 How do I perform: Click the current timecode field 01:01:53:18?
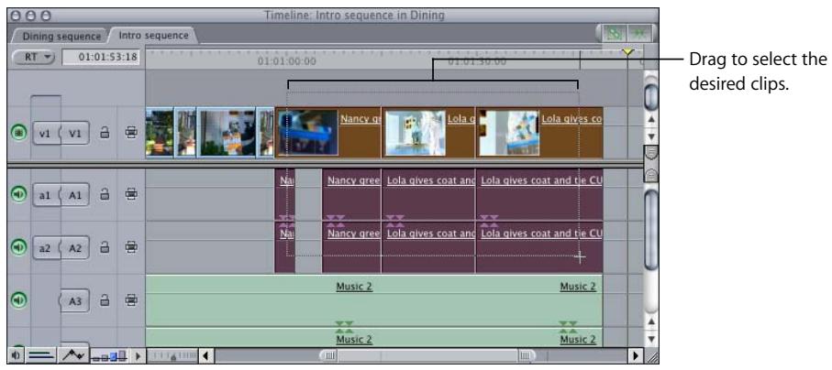coord(101,58)
